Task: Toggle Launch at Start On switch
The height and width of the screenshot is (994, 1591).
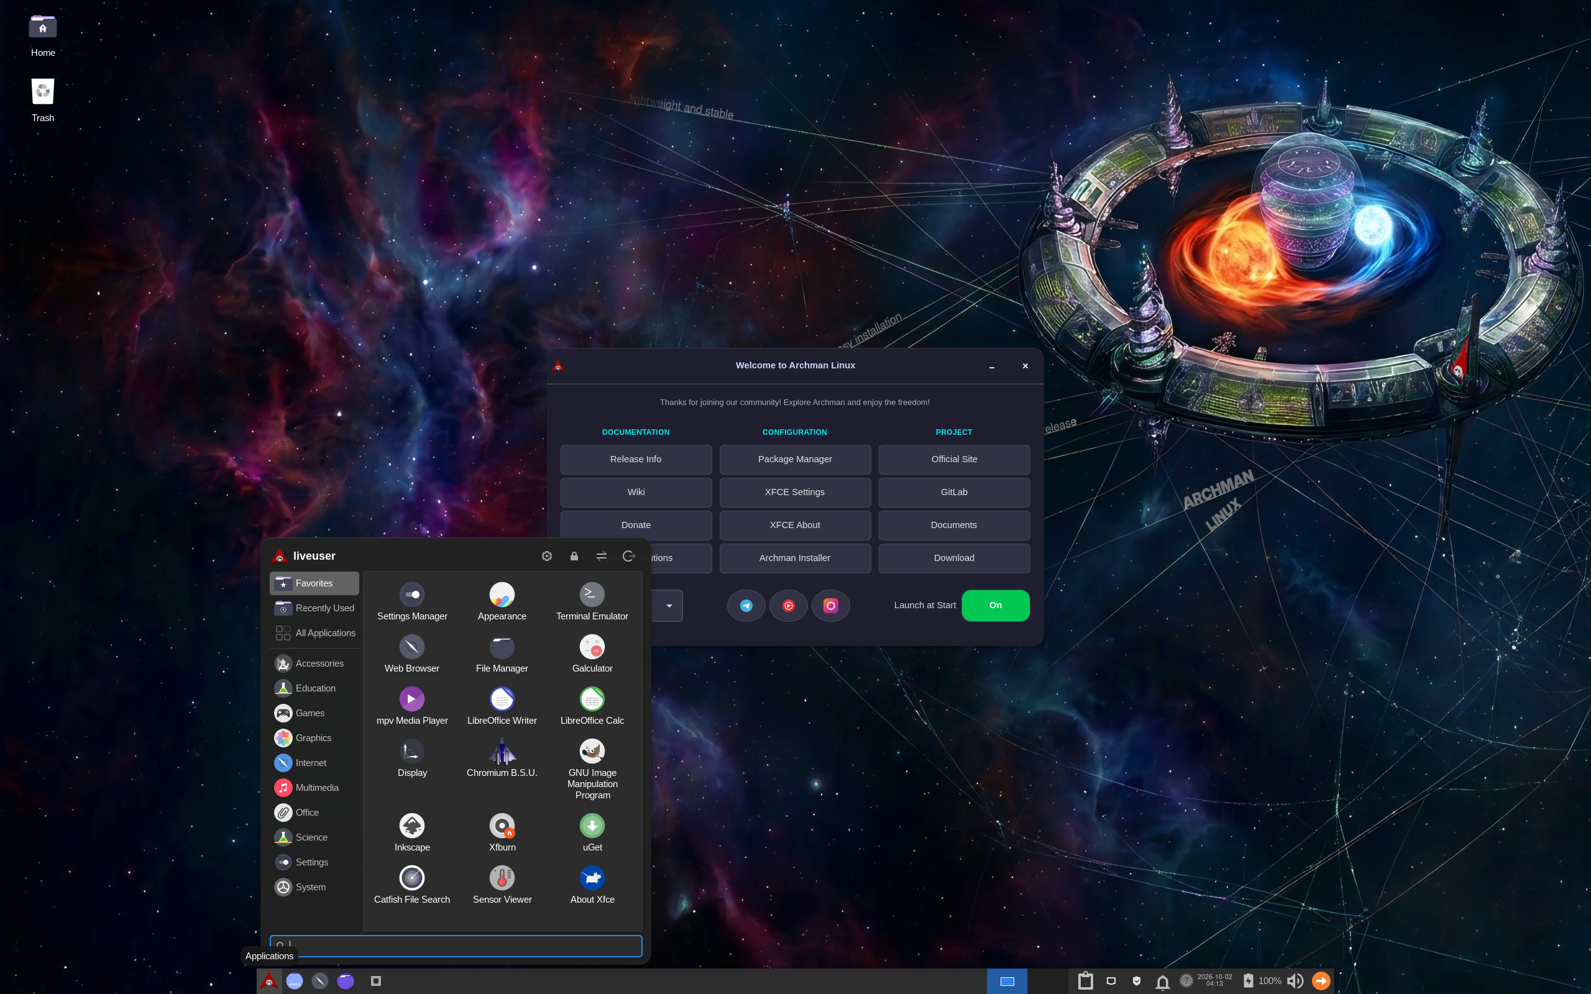Action: pos(996,606)
